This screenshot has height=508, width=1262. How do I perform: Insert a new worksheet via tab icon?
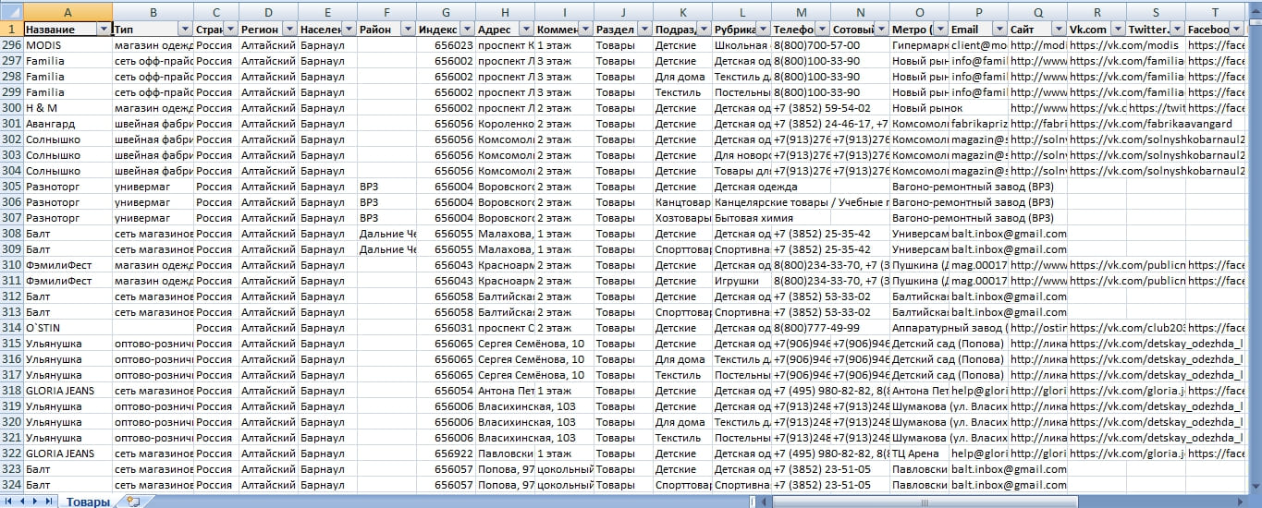click(134, 502)
